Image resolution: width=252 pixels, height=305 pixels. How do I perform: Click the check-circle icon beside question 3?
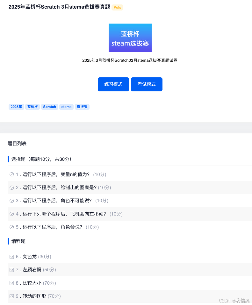pos(12,201)
